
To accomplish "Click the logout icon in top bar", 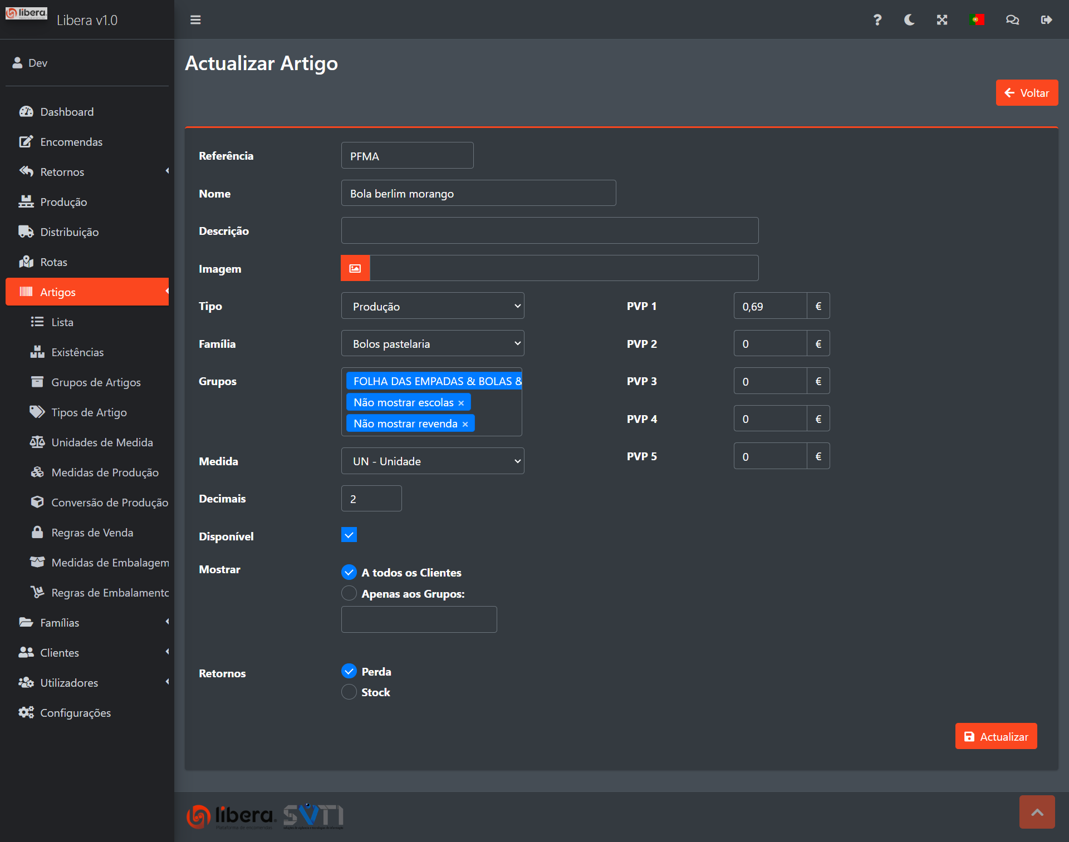I will point(1046,20).
